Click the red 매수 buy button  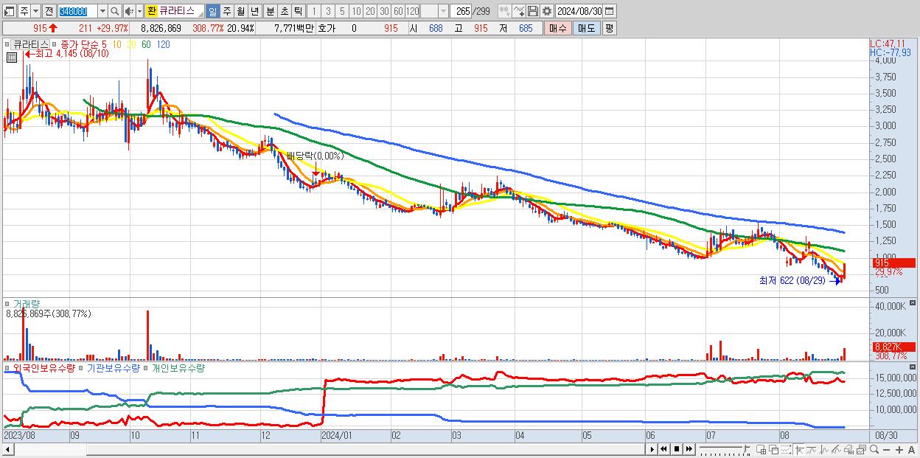point(557,28)
